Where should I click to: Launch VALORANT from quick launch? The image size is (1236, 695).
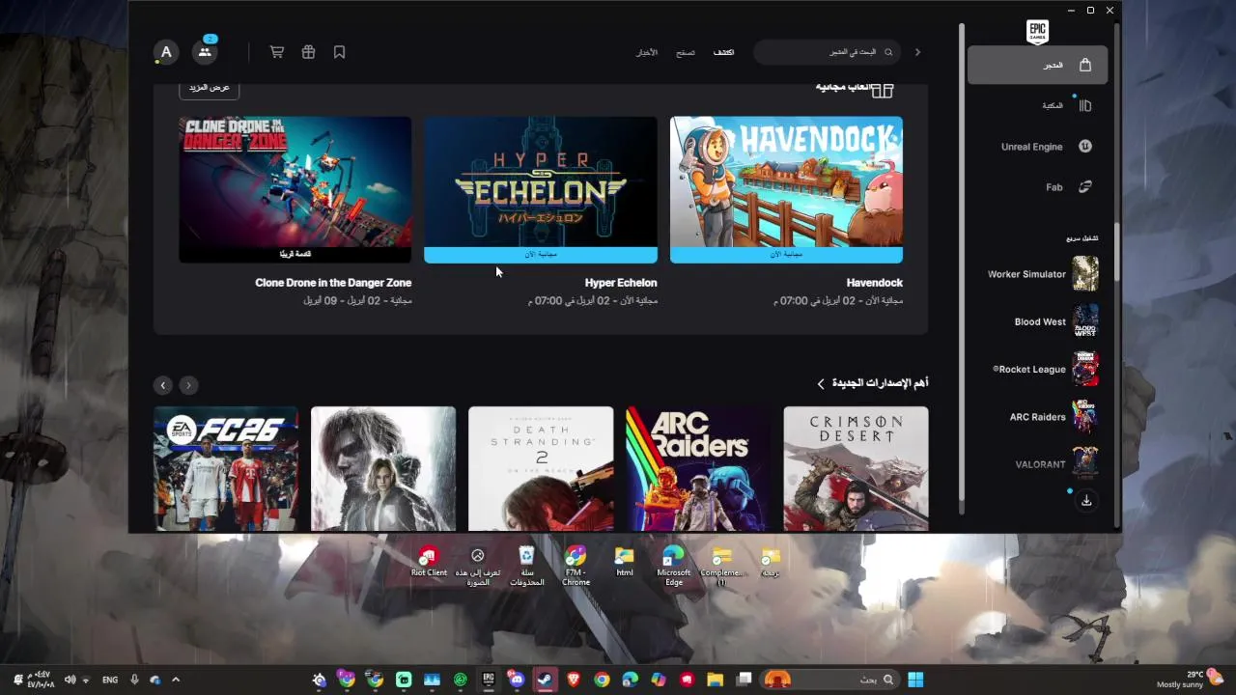tap(1055, 464)
